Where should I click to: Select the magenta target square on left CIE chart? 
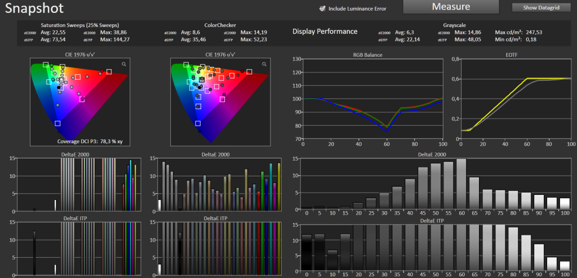pyautogui.click(x=82, y=99)
